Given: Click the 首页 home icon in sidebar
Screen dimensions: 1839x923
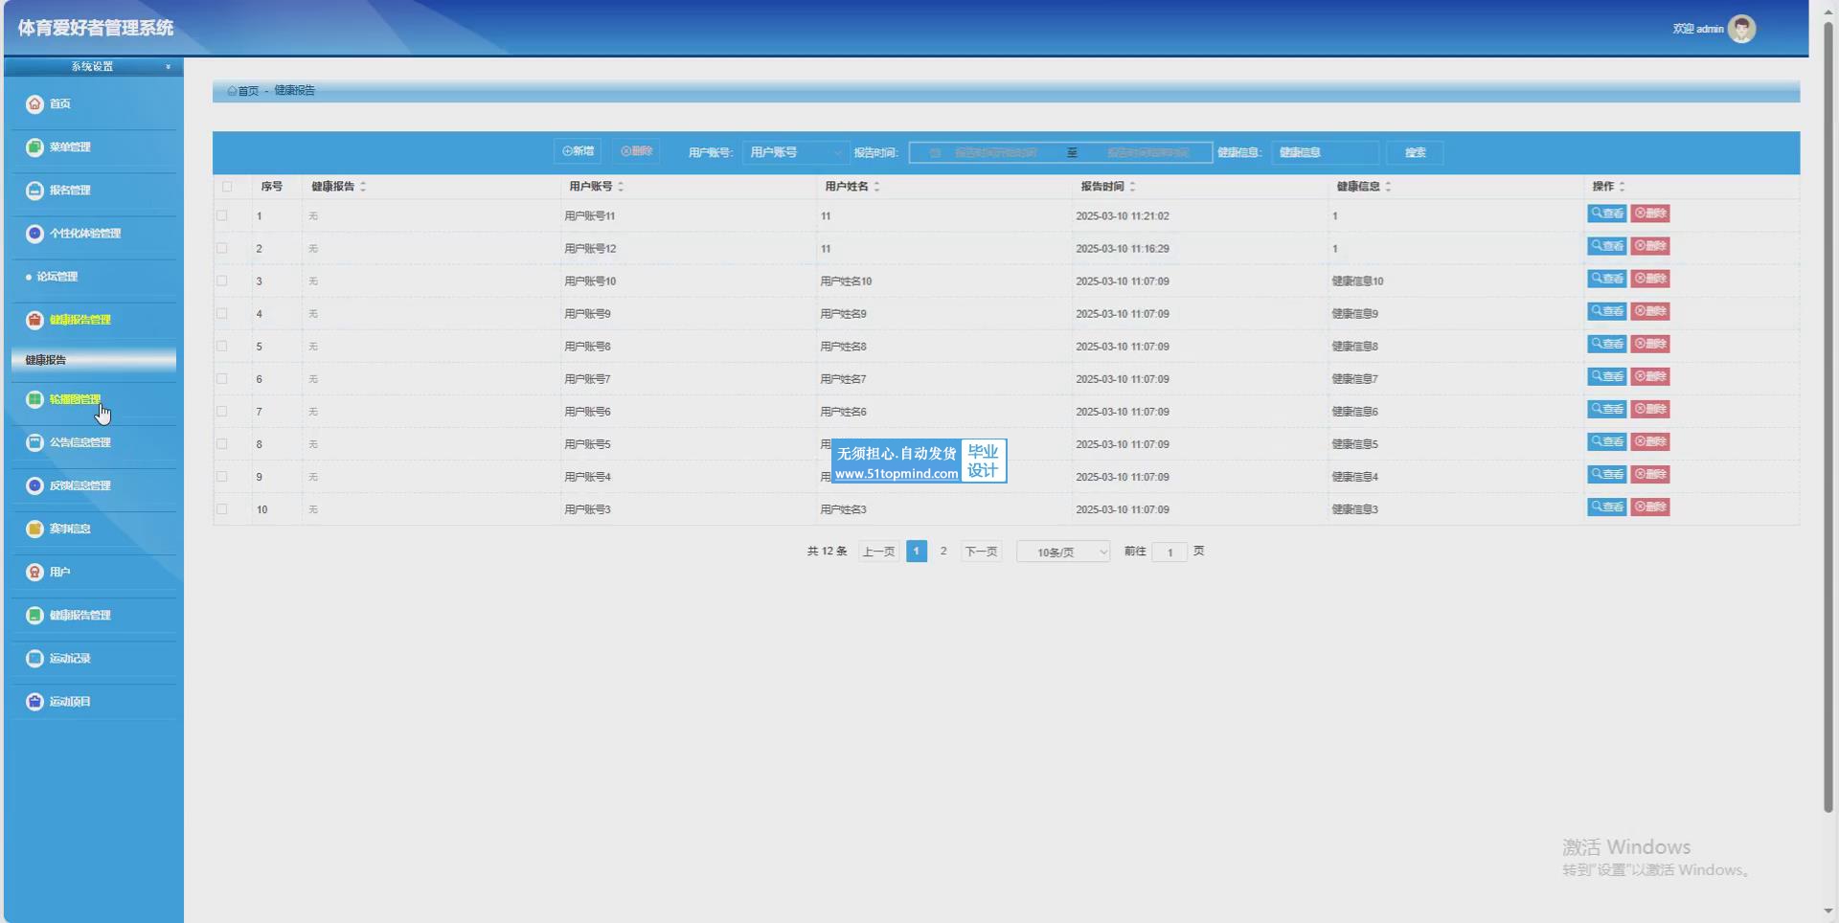Looking at the screenshot, I should [x=34, y=103].
